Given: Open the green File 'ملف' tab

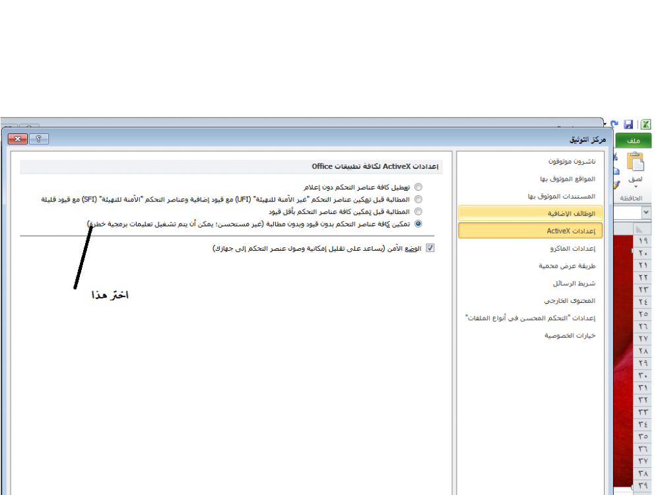Looking at the screenshot, I should (x=633, y=141).
